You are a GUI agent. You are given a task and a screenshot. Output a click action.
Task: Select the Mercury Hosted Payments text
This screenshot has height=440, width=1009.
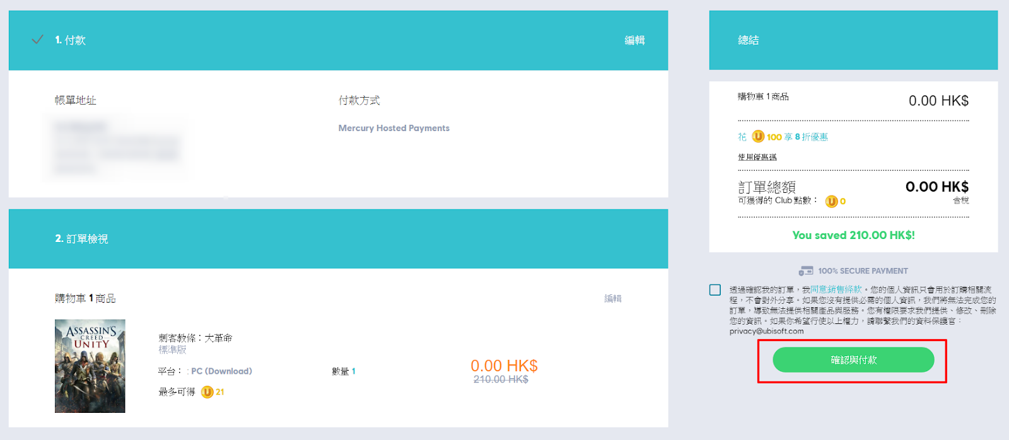(x=394, y=128)
